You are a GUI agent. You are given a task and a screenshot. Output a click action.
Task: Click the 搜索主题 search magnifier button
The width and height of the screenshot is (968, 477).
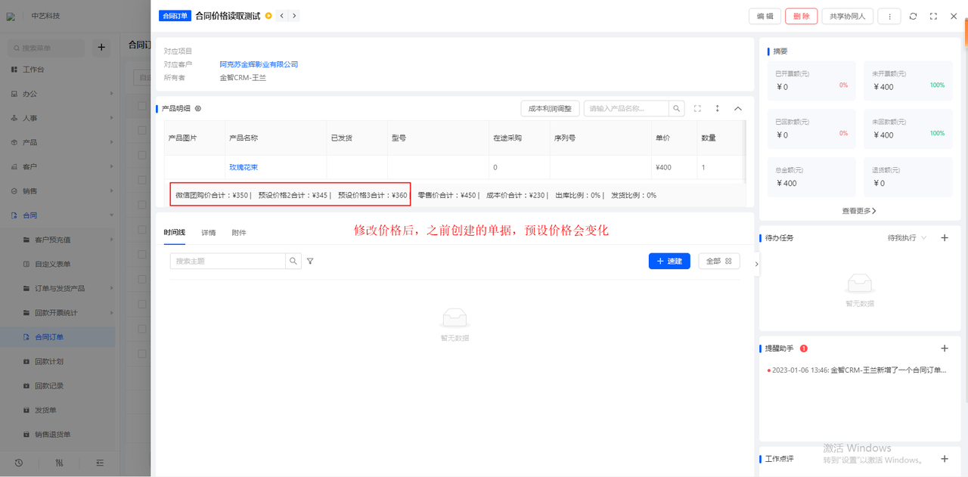point(293,261)
